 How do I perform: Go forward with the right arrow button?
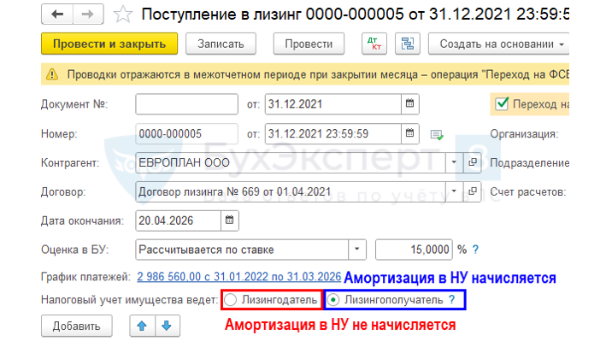[88, 15]
